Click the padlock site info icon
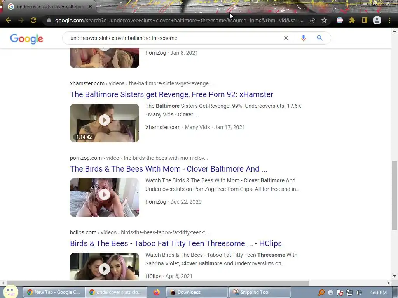 point(49,20)
